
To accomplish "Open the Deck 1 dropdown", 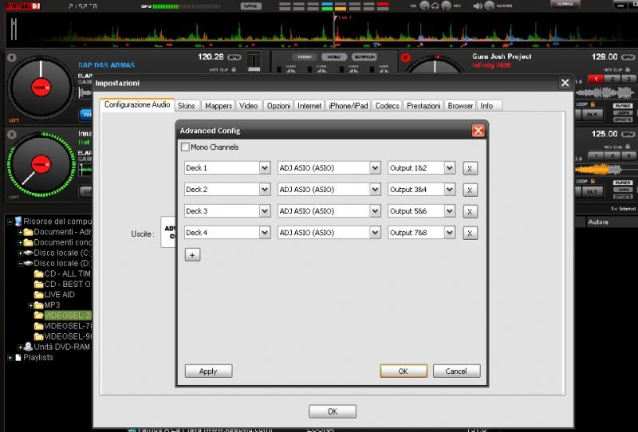I will pyautogui.click(x=265, y=168).
